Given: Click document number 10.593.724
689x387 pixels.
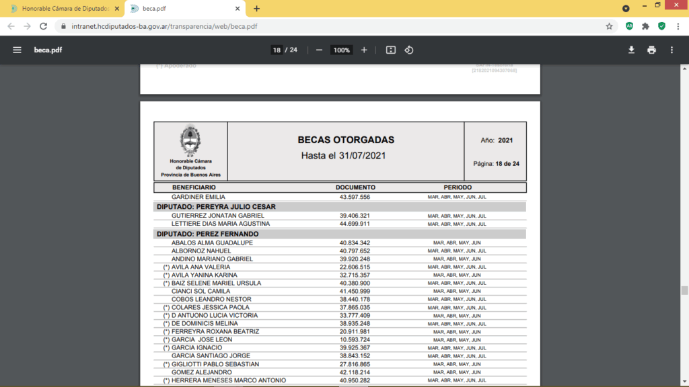Looking at the screenshot, I should [355, 339].
